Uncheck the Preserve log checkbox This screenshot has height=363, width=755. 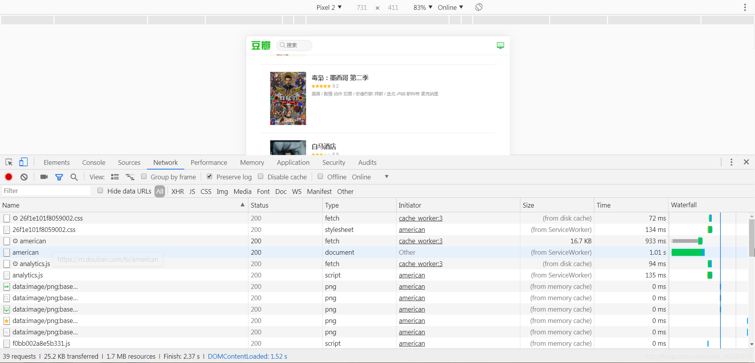coord(209,177)
